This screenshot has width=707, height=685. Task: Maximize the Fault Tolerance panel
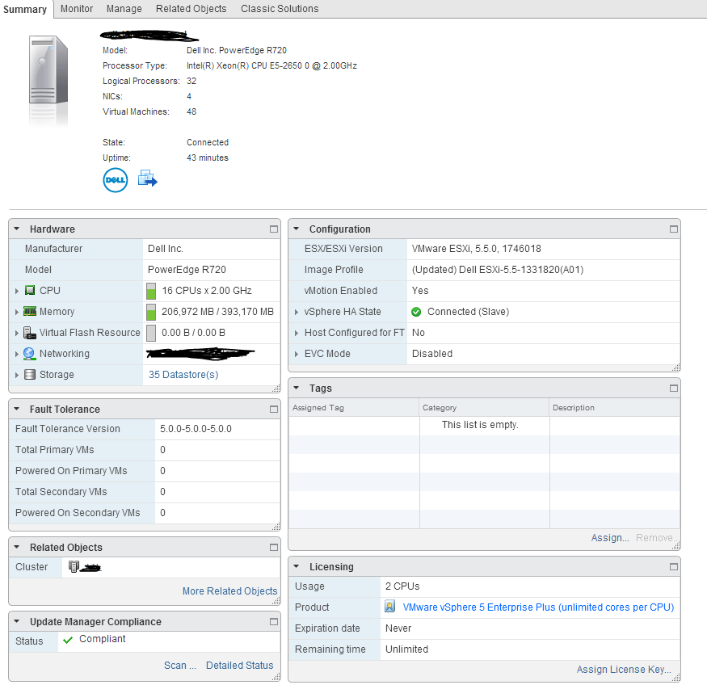coord(274,410)
